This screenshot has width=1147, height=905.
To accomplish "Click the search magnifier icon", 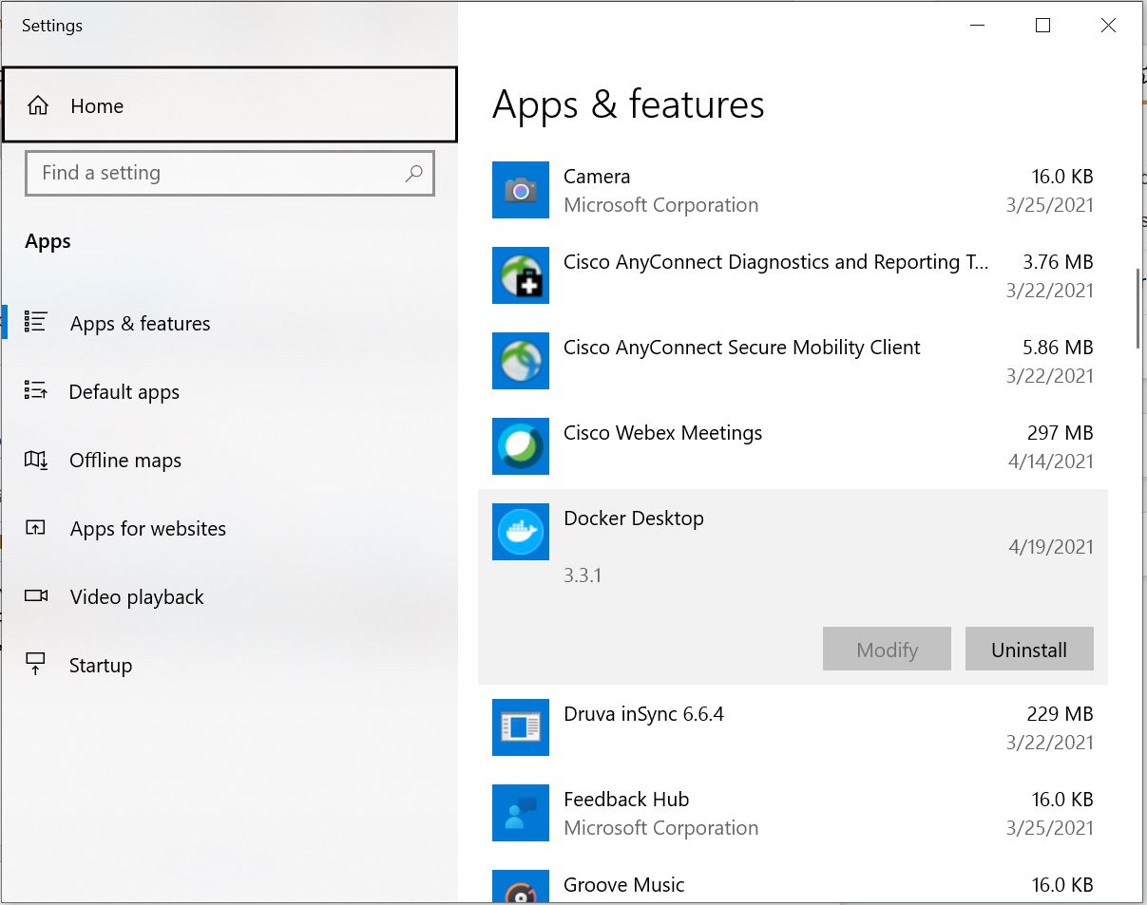I will click(x=413, y=174).
